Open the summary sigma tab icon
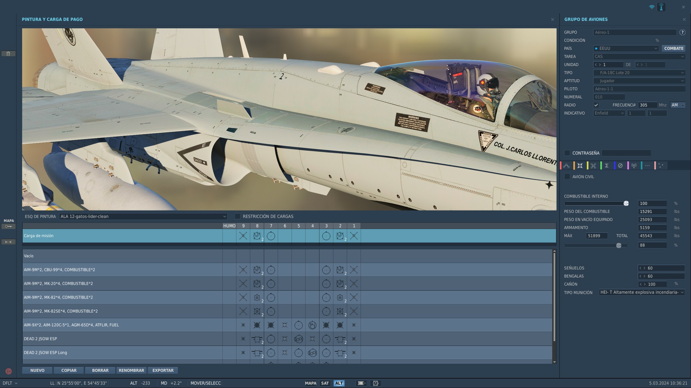 (x=607, y=166)
